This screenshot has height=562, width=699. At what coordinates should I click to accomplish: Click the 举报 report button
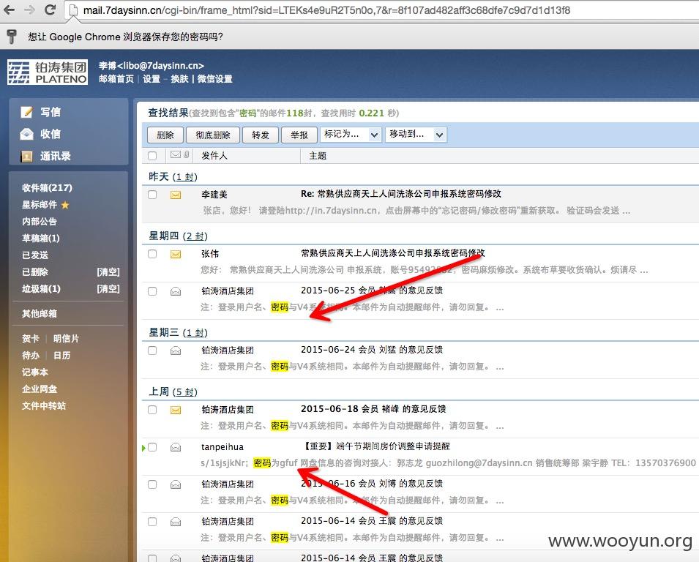tap(299, 135)
